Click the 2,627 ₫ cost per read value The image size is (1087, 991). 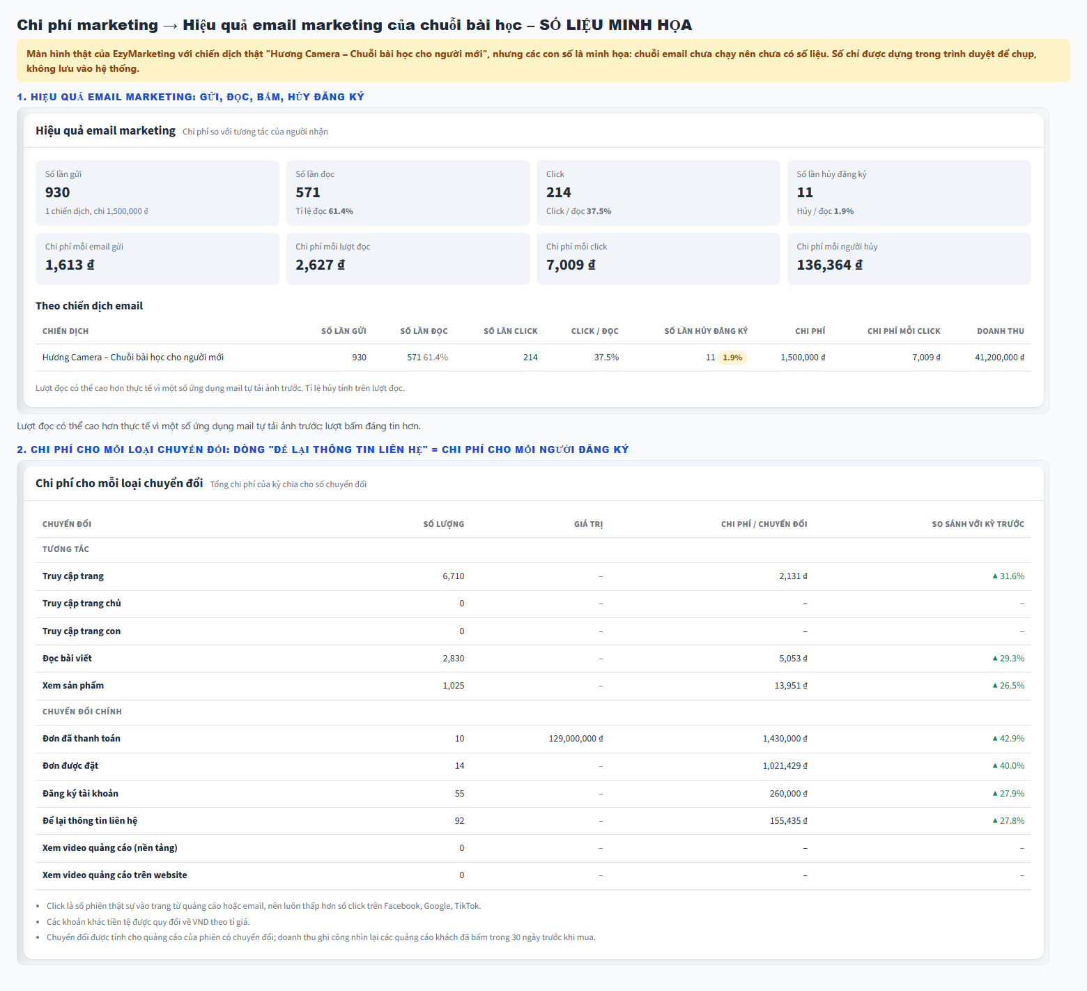click(x=320, y=265)
